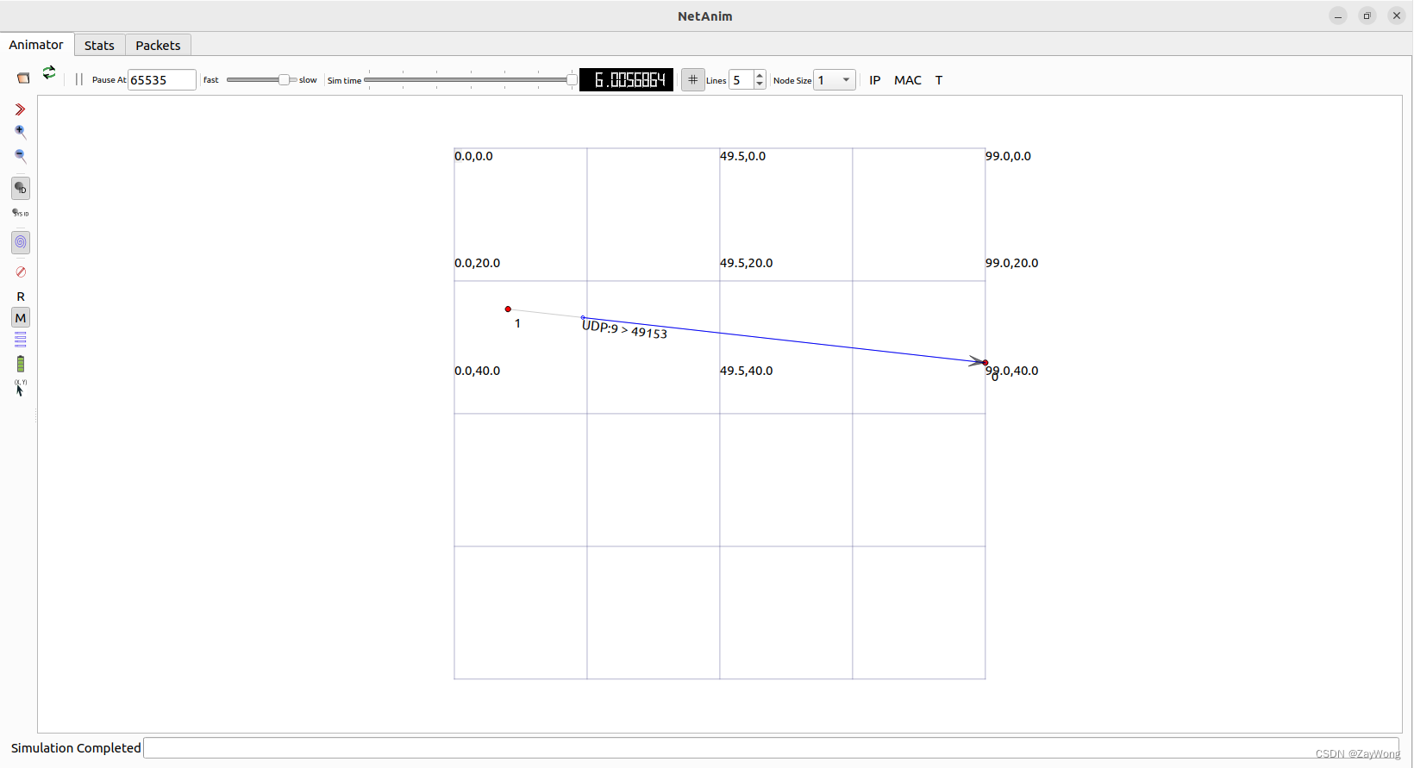Toggle the M packet metadata button
1414x768 pixels.
[x=21, y=318]
